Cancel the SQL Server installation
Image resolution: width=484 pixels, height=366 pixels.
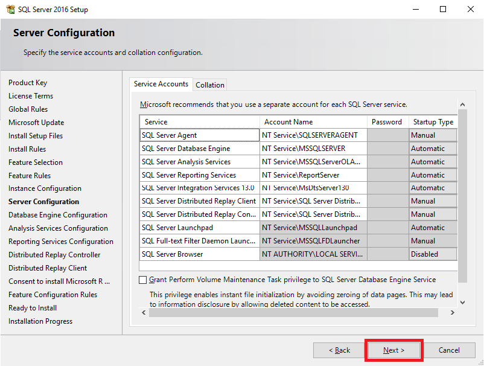450,350
